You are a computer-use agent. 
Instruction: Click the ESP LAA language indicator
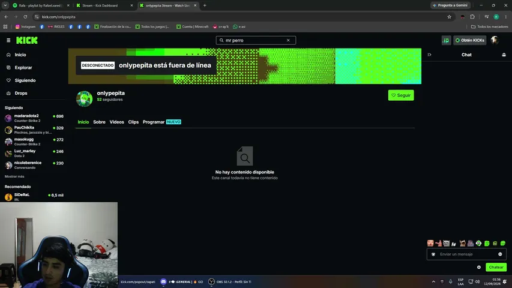coord(460,282)
